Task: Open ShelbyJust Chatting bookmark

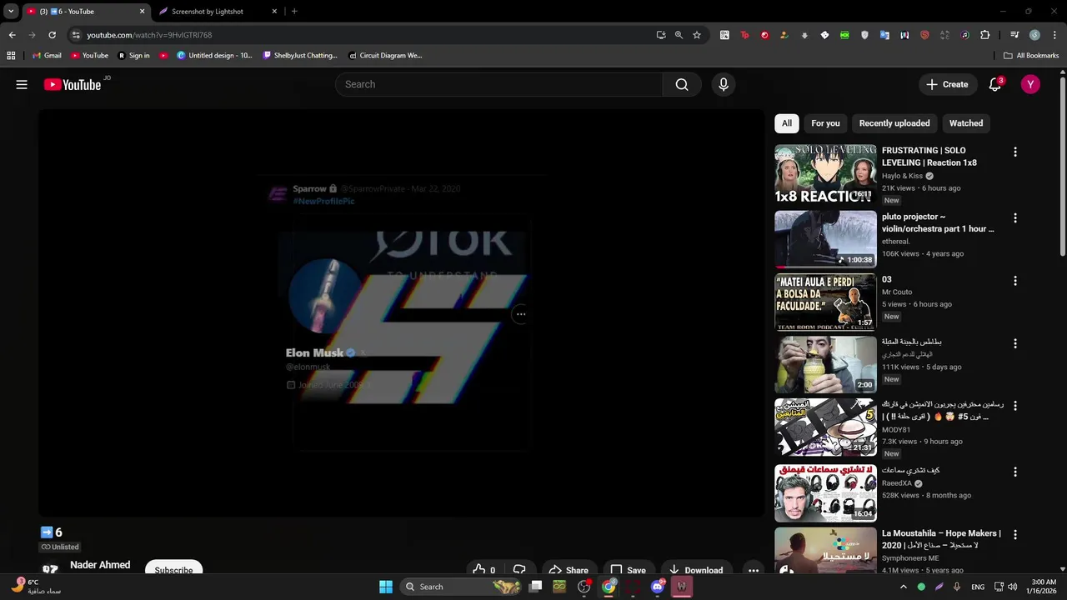Action: [x=300, y=56]
